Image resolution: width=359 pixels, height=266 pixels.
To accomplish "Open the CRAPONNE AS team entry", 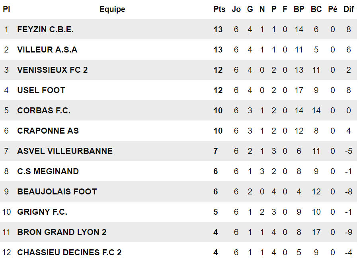I will coord(48,131).
